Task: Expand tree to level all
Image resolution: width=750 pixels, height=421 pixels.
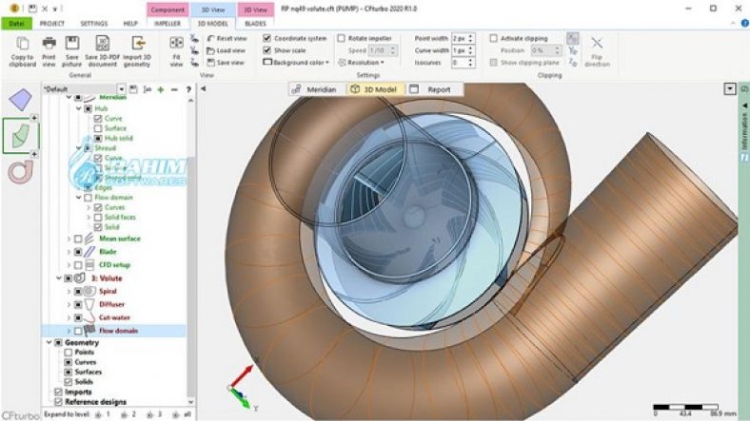Action: pyautogui.click(x=183, y=414)
